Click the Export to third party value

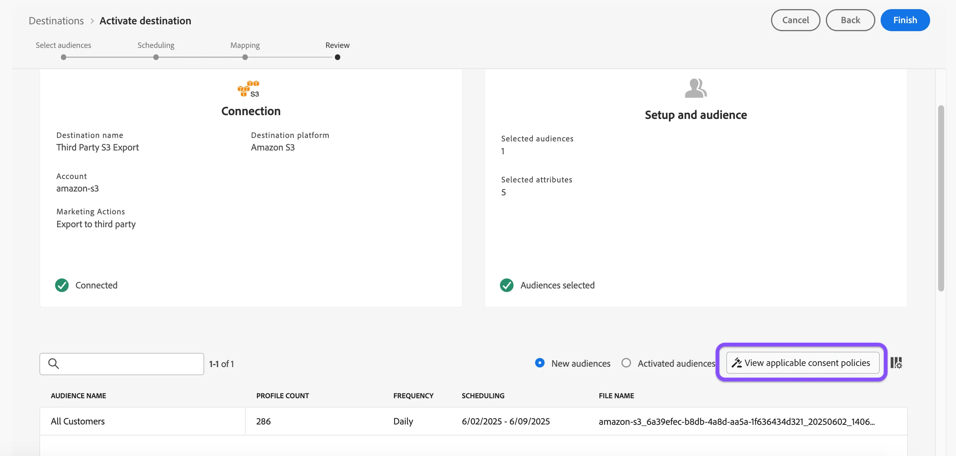pos(96,224)
